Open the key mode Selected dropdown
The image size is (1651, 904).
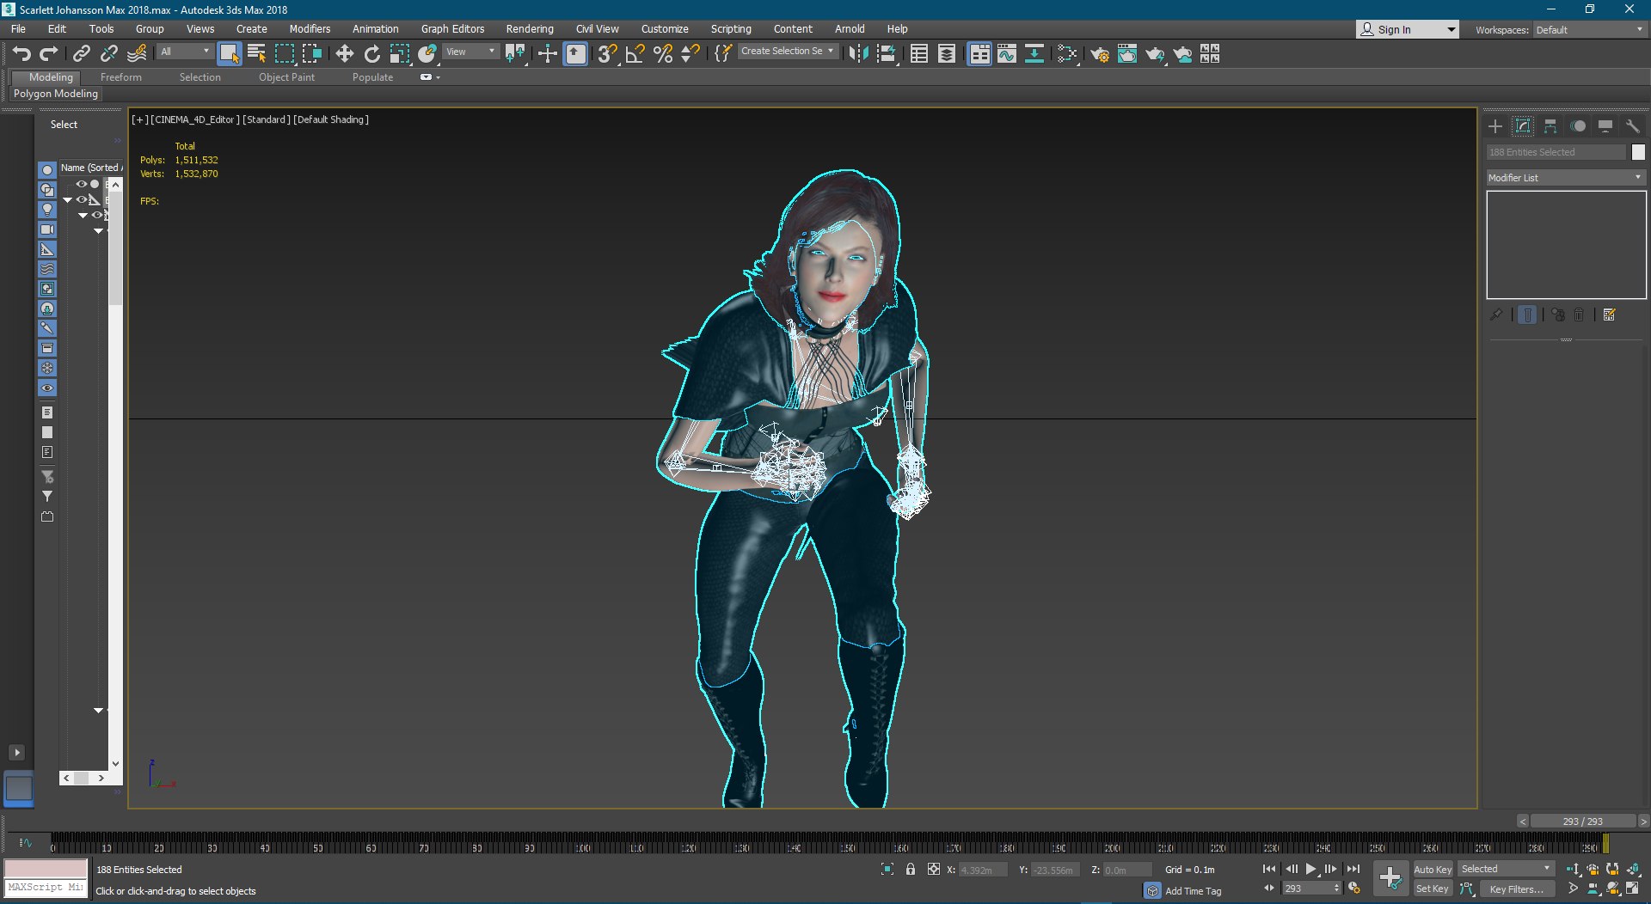(1506, 869)
